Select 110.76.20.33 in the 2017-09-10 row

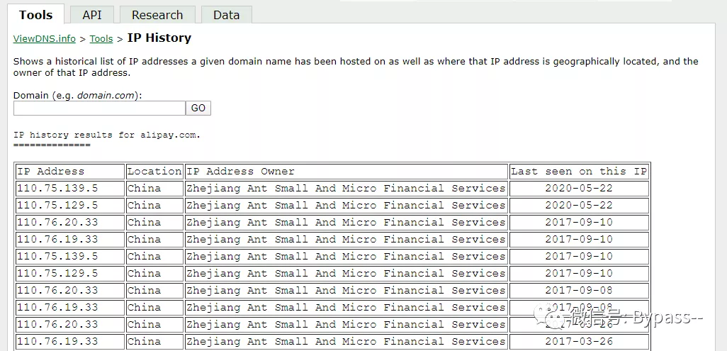click(x=57, y=223)
